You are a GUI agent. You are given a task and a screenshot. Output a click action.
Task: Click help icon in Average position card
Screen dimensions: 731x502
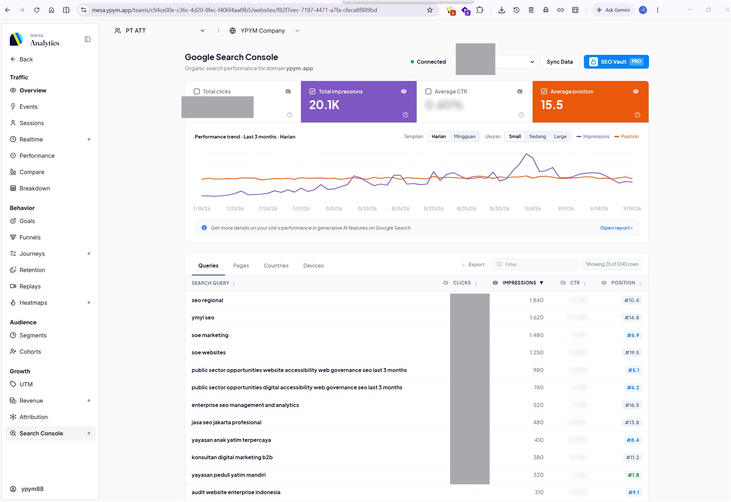(637, 115)
